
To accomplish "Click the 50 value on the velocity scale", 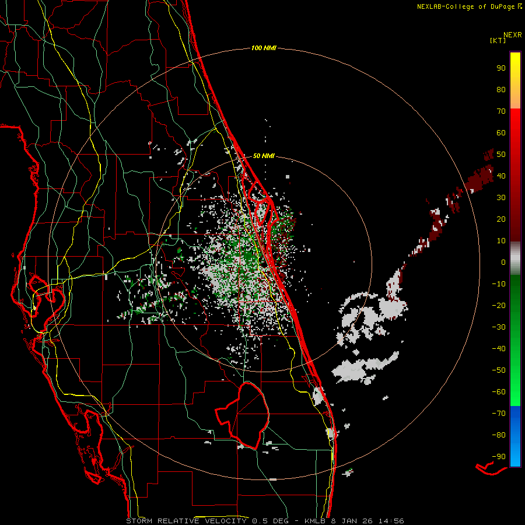I will (x=501, y=155).
